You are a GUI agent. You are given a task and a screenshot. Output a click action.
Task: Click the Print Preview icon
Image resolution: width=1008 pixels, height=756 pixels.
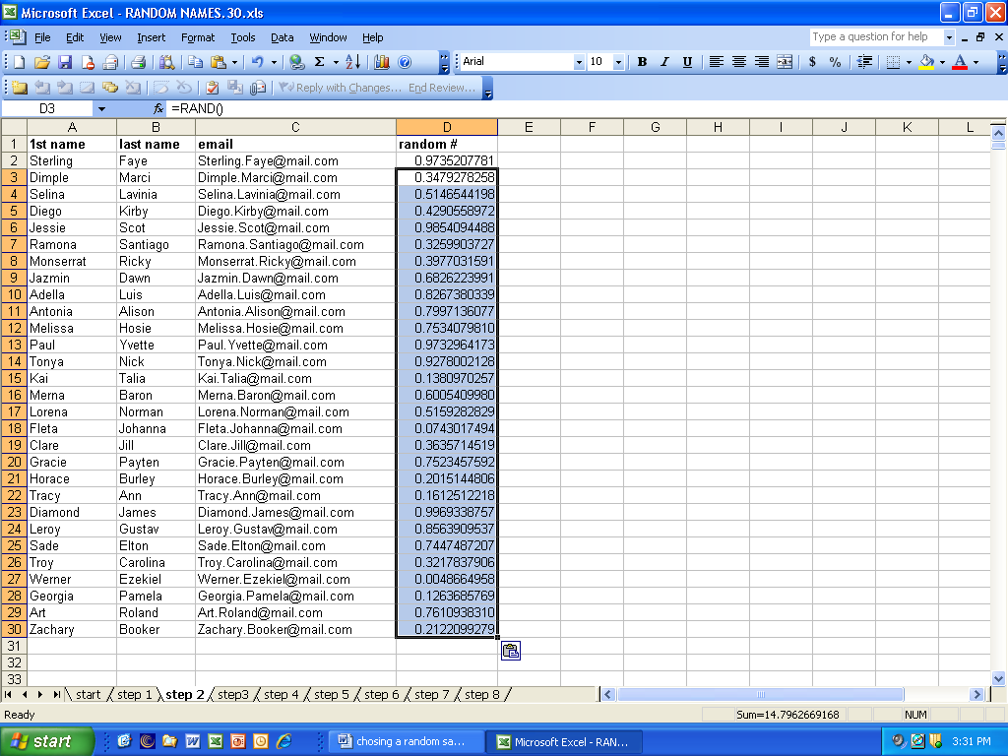pyautogui.click(x=167, y=62)
